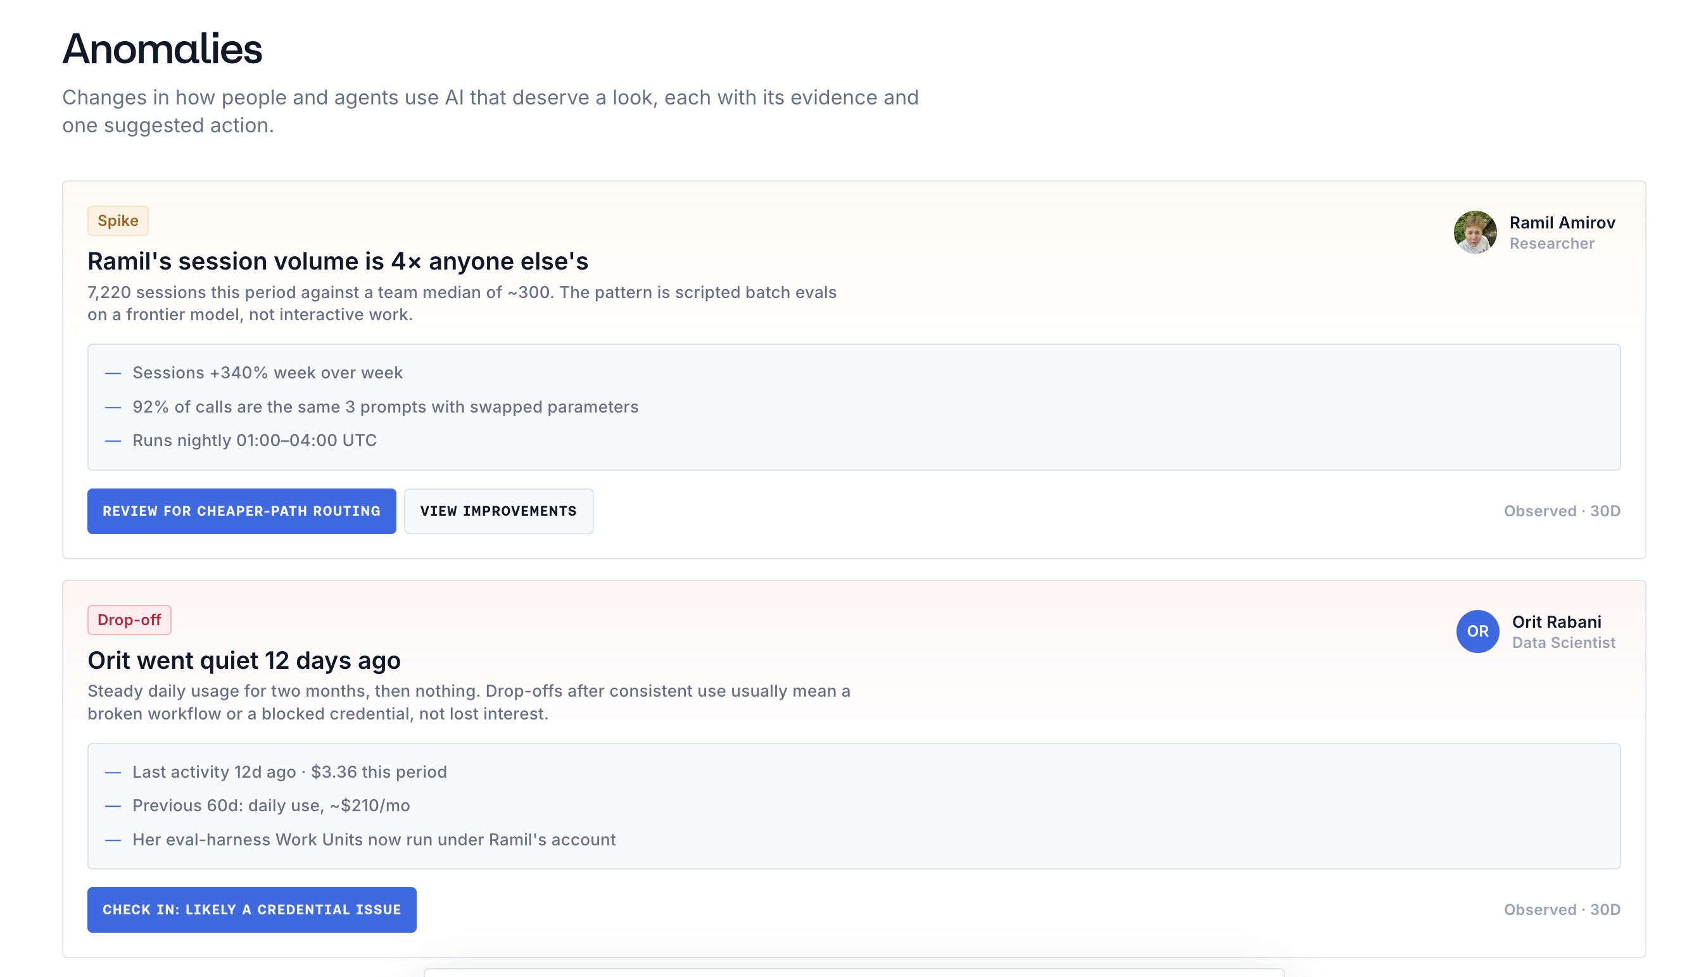Click evidence about eval-harness Work Units
The image size is (1706, 977).
pos(374,840)
